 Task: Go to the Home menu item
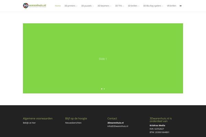click(58, 6)
